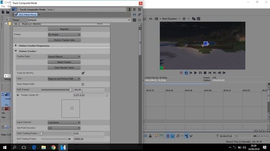The width and height of the screenshot is (270, 151).
Task: Open the File menu in Vegas window
Action: pyautogui.click(x=3, y=7)
